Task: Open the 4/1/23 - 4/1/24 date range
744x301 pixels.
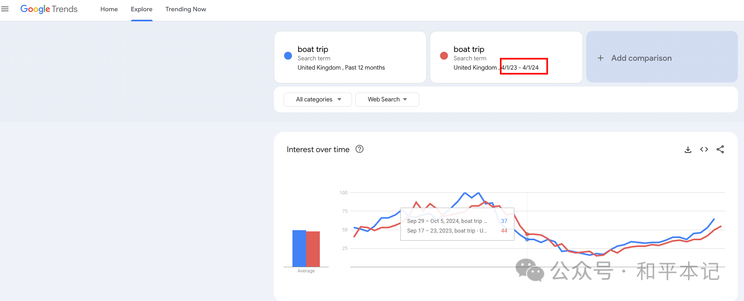Action: click(520, 68)
